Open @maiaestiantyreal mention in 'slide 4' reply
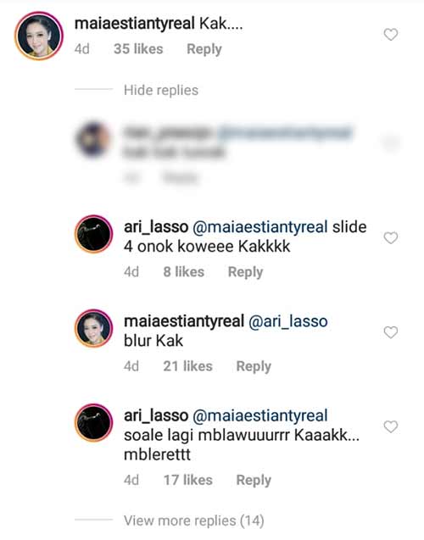 click(260, 227)
